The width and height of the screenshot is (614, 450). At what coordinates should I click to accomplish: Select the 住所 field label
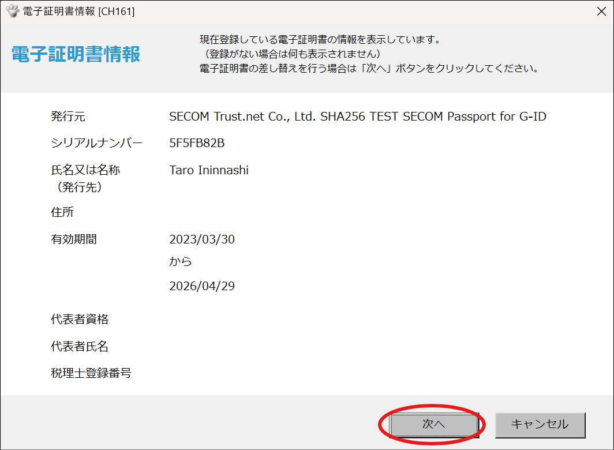click(62, 212)
